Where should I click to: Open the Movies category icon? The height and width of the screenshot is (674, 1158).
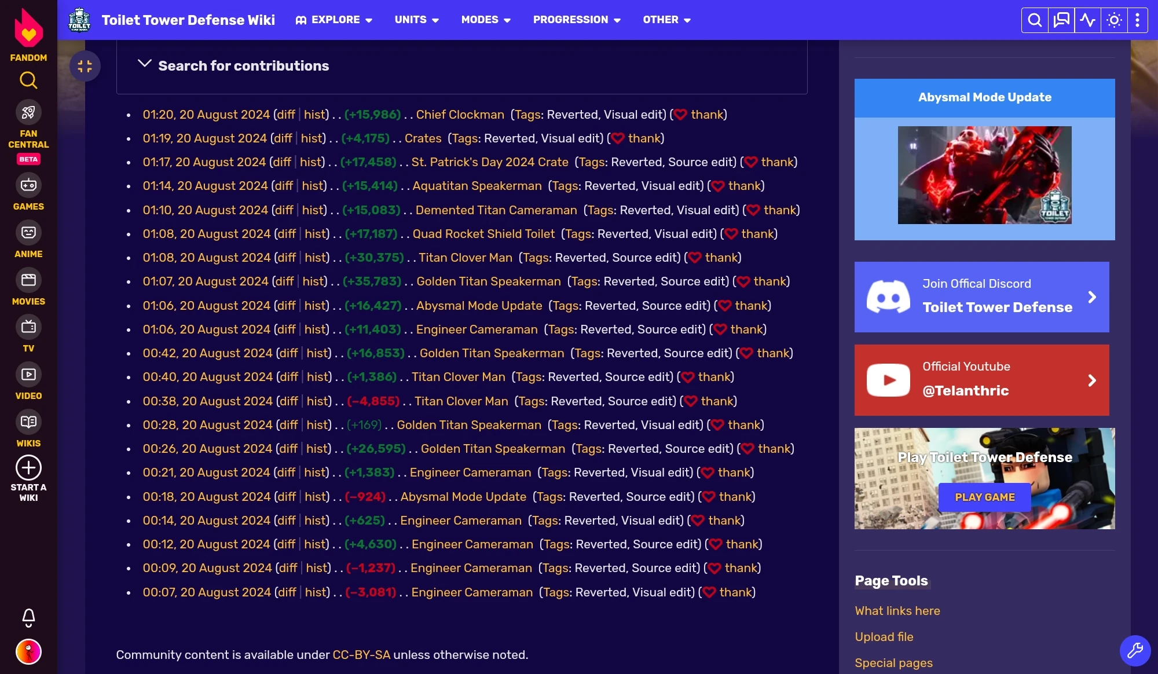[x=28, y=280]
